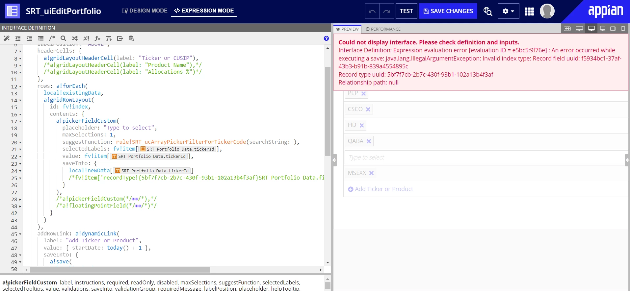Collapse code fold at line 45
Image resolution: width=630 pixels, height=291 pixels.
tap(20, 234)
